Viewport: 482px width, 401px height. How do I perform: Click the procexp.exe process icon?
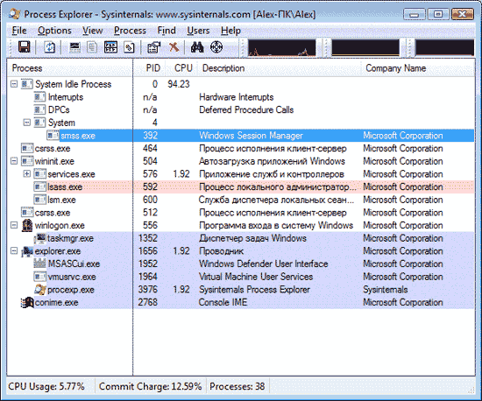coord(40,290)
